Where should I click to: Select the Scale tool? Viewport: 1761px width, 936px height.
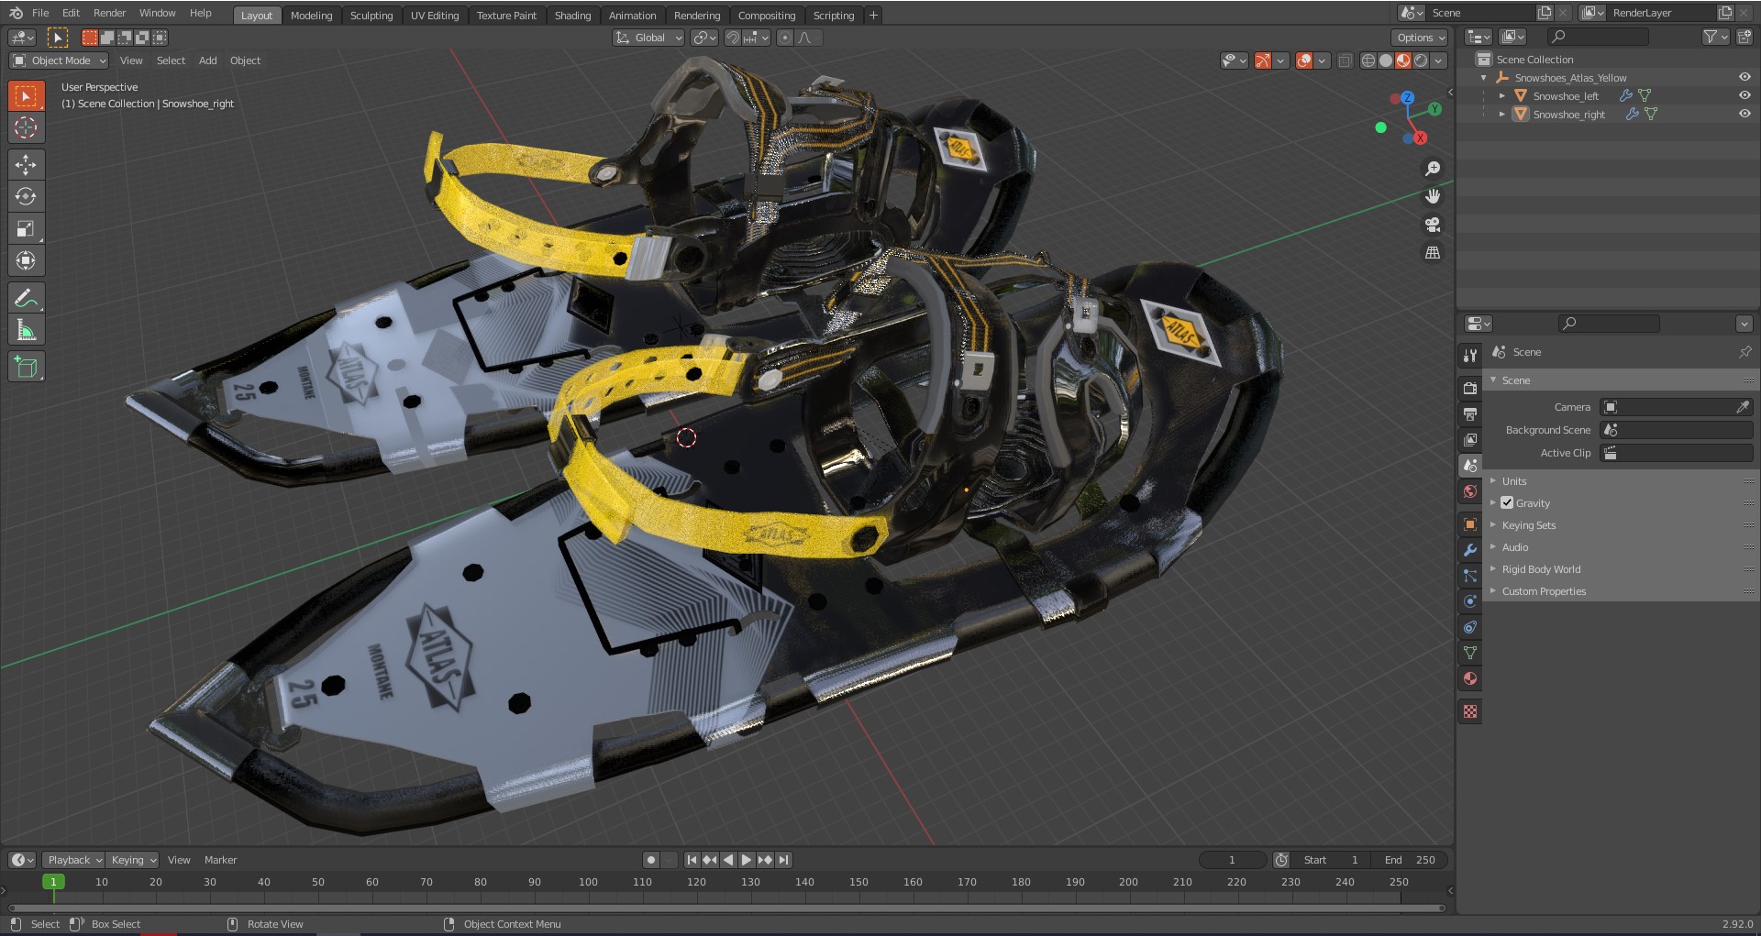point(26,228)
